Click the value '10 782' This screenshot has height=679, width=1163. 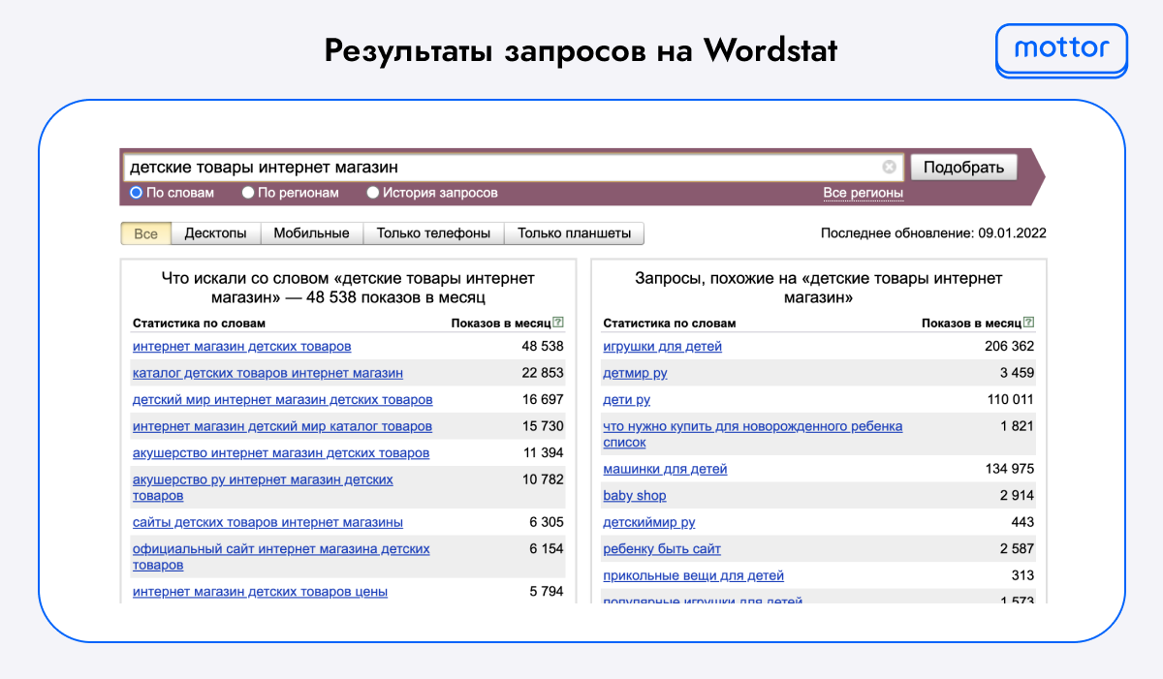coord(543,479)
